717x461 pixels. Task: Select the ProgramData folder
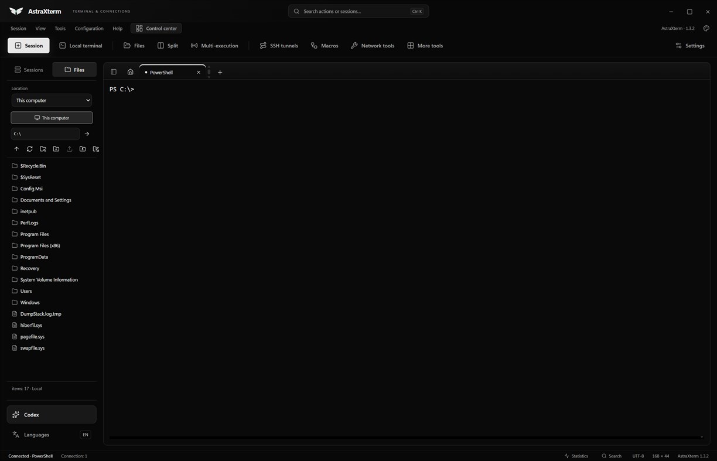(52, 257)
